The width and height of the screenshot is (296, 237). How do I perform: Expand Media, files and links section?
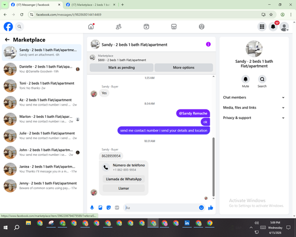(x=254, y=107)
